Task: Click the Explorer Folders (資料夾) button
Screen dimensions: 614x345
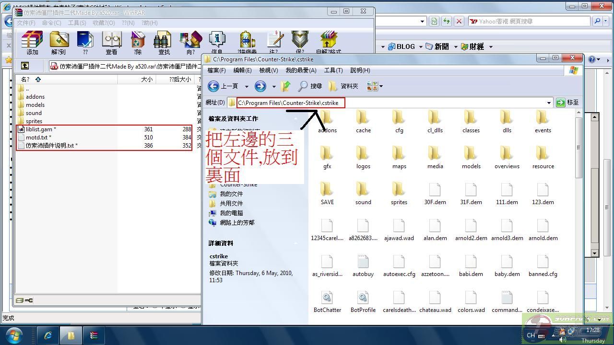Action: click(343, 86)
